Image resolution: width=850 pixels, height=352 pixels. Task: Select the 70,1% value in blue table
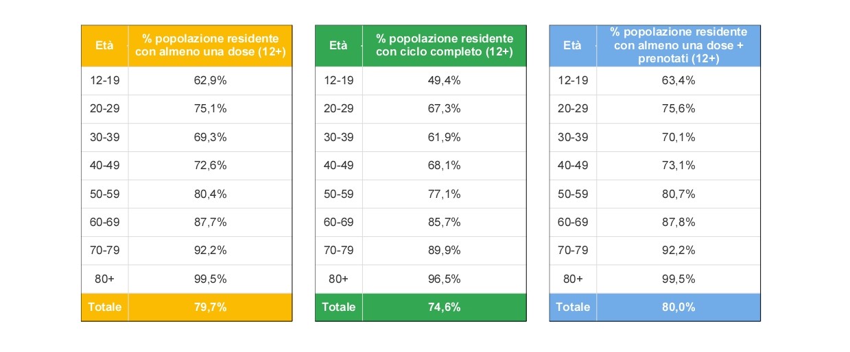[x=678, y=137]
